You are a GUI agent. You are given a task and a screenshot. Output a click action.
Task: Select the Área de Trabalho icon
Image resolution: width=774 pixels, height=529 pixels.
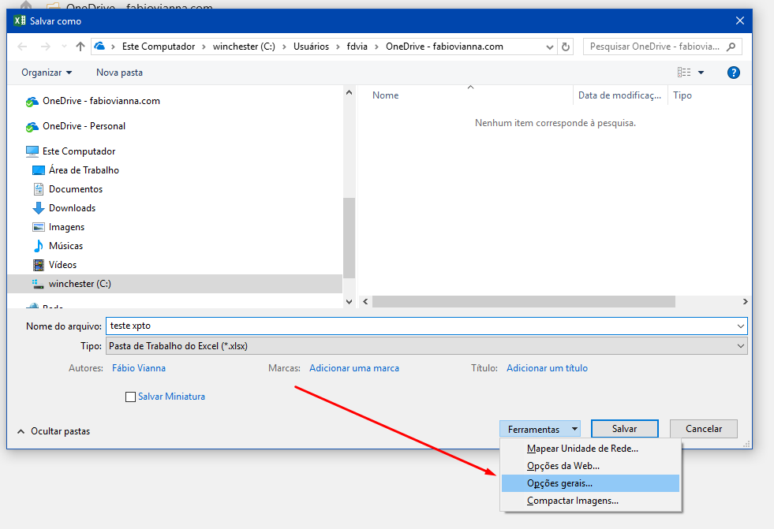(x=38, y=170)
